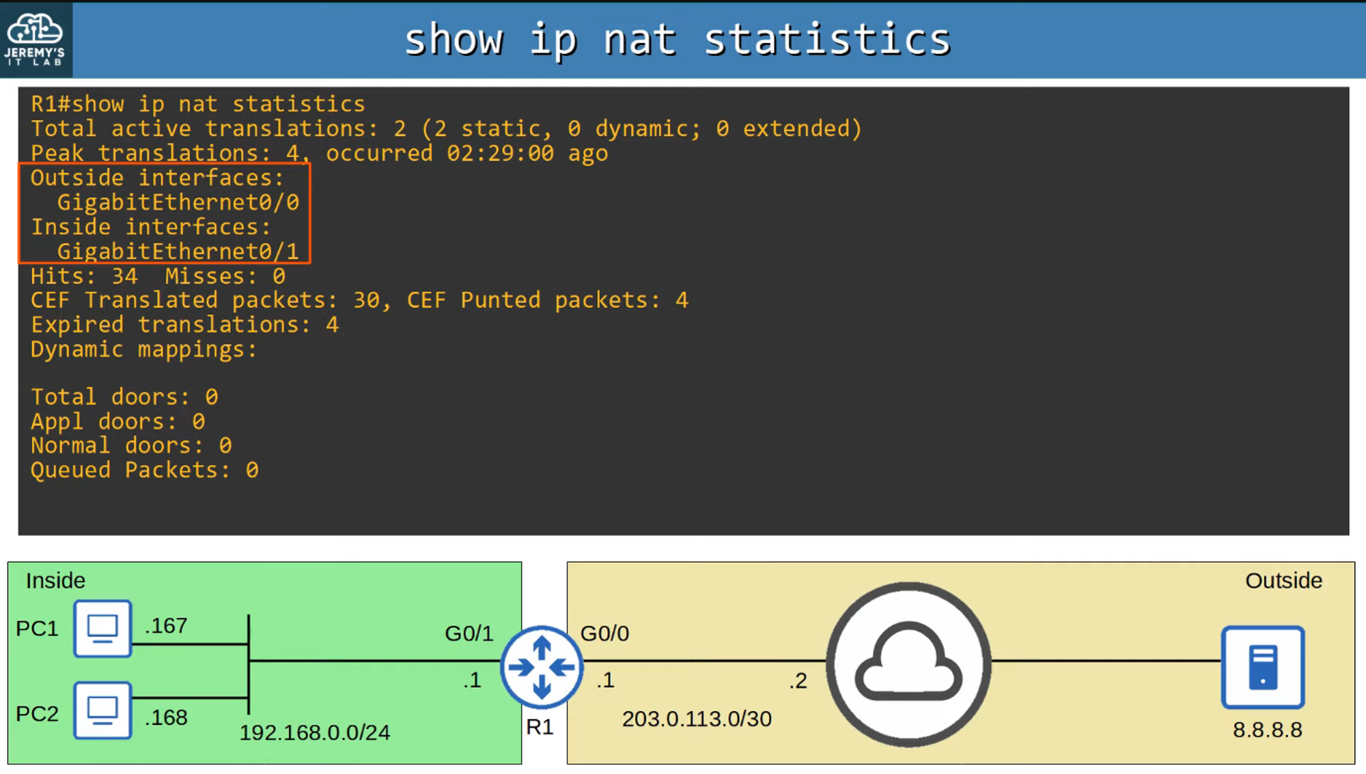1366x774 pixels.
Task: Click the PC2 computer icon
Action: coord(102,711)
